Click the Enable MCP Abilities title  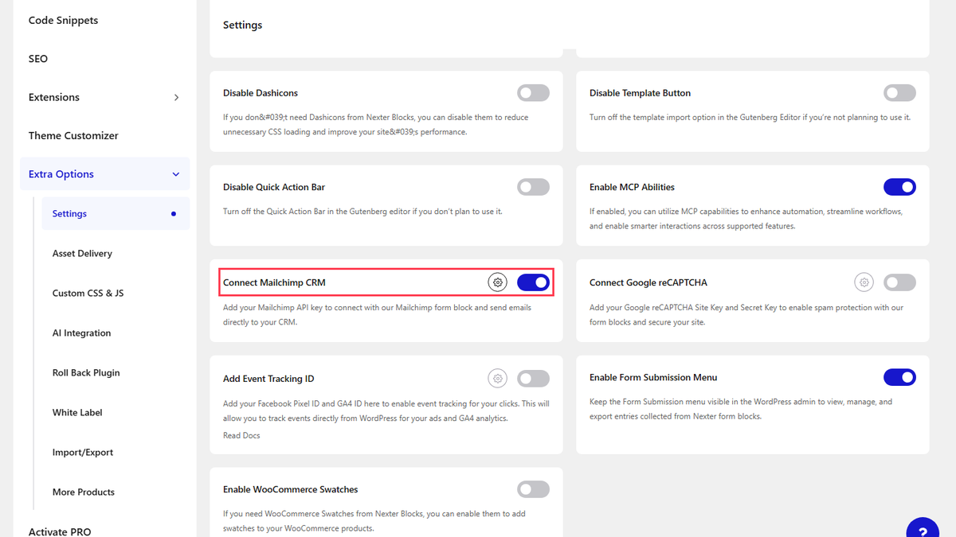[632, 187]
